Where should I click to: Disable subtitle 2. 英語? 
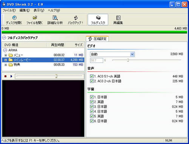point(92,102)
